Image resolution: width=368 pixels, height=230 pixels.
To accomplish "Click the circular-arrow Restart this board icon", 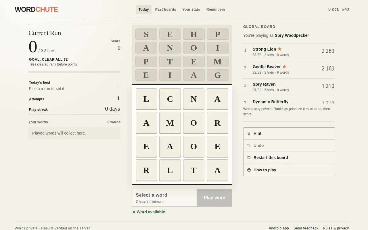I will pyautogui.click(x=249, y=158).
